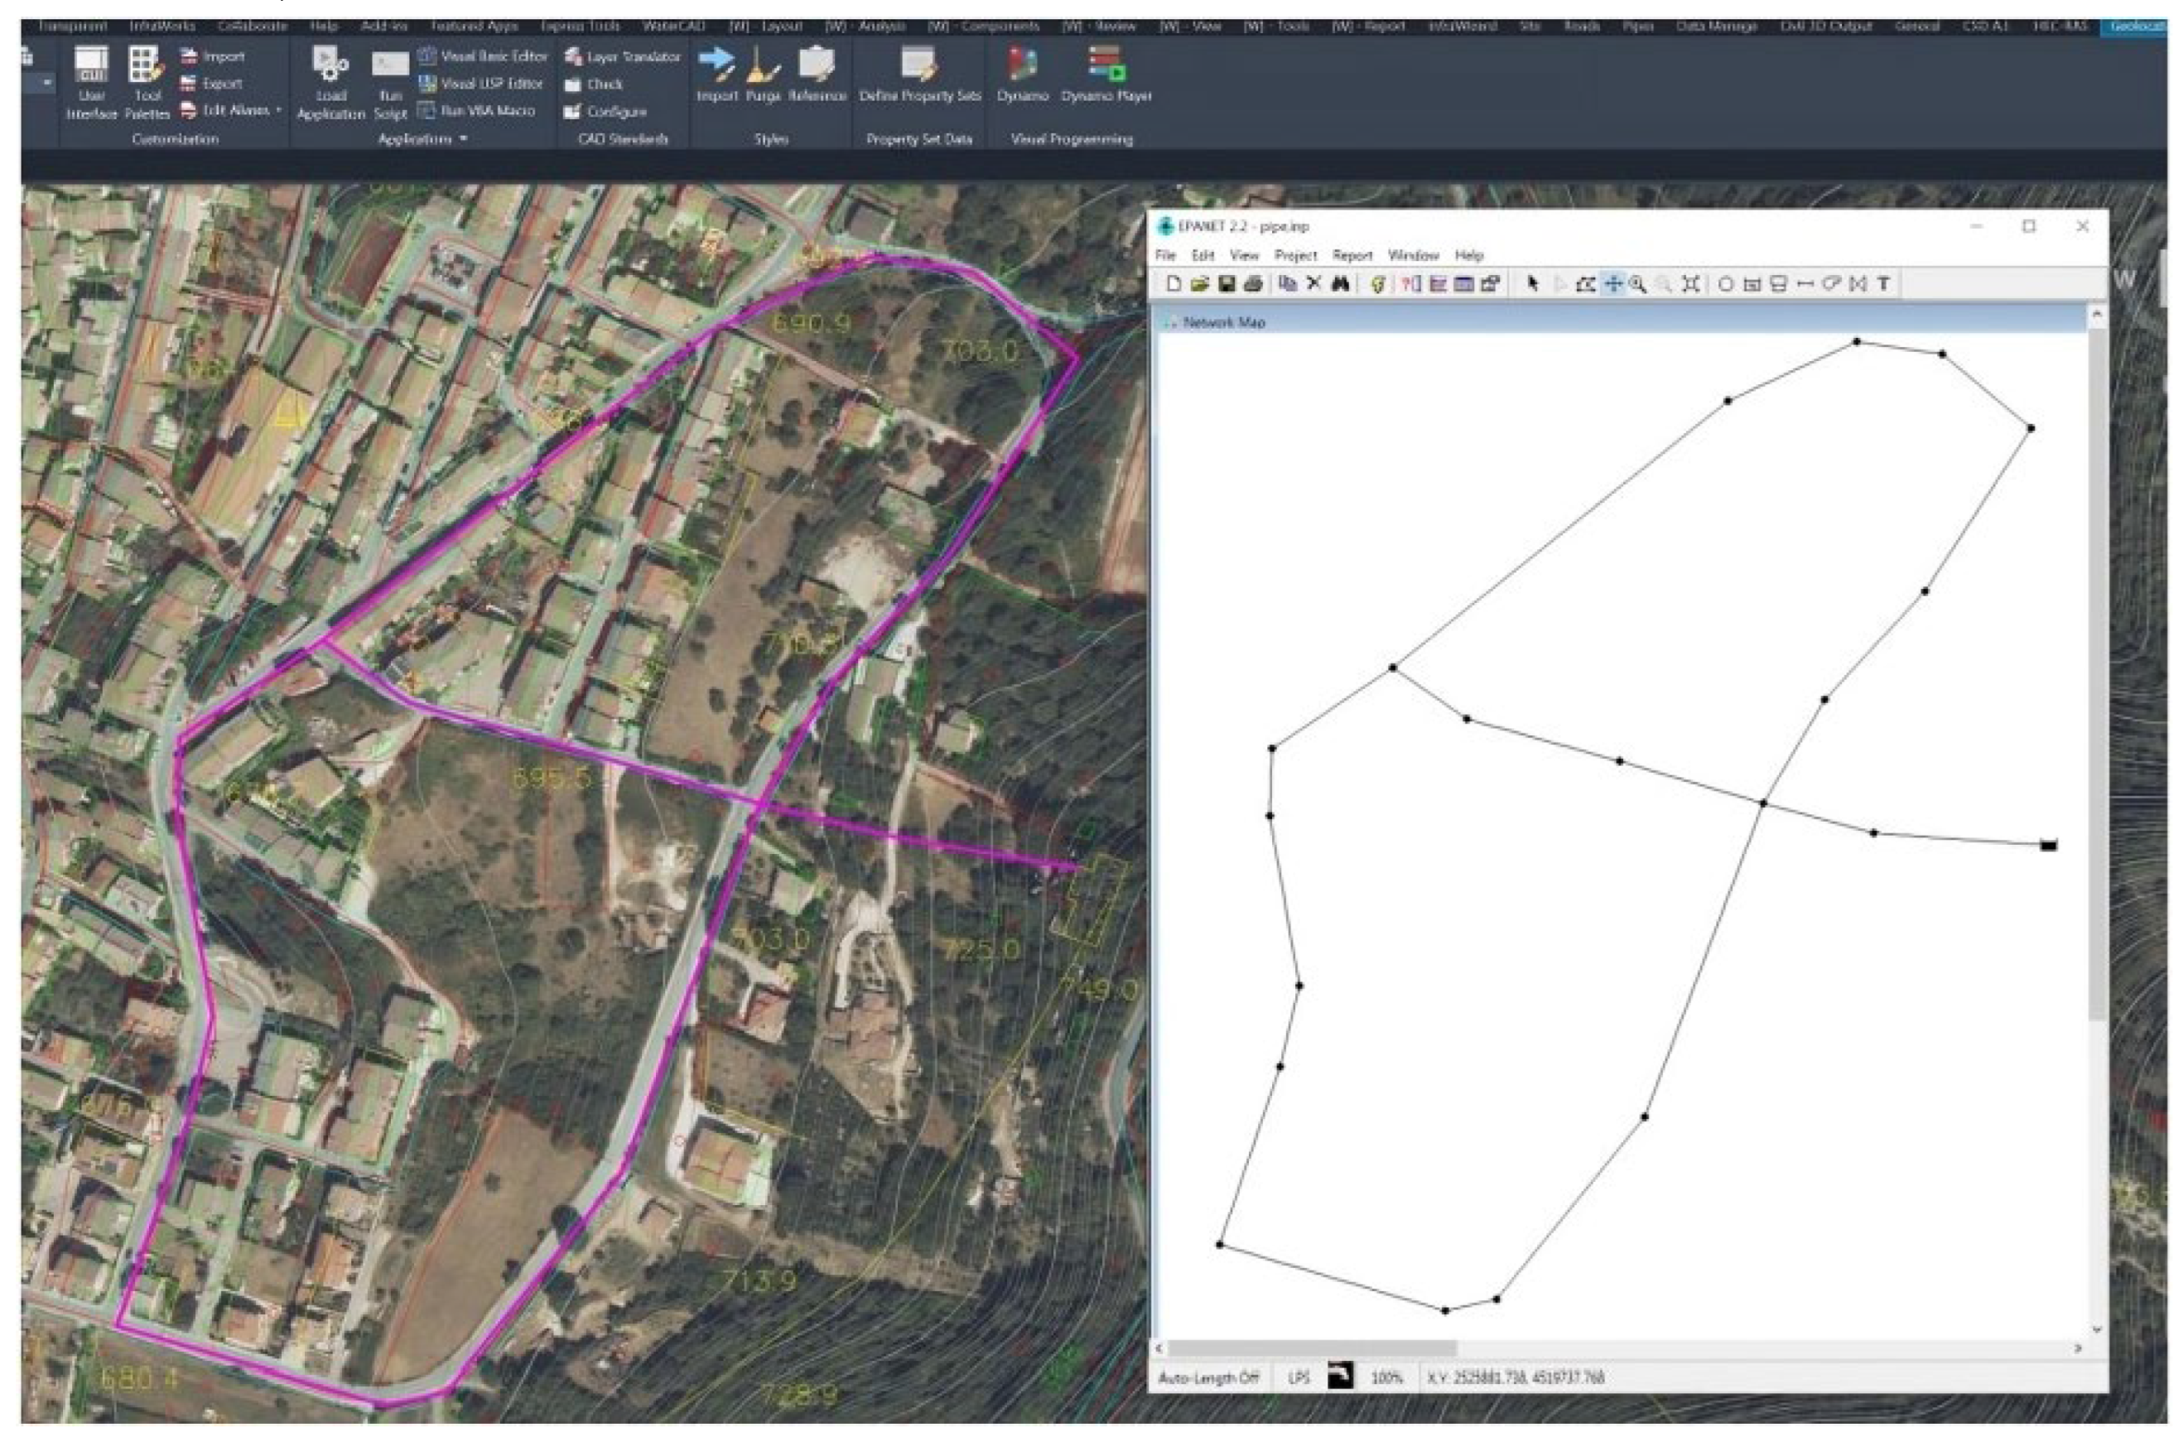This screenshot has height=1437, width=2183.
Task: Click the Find binoculars icon in EPANET
Action: 1340,284
